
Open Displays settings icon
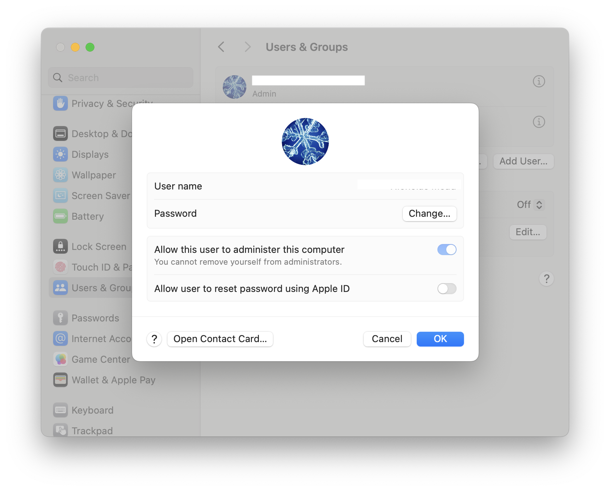click(60, 154)
